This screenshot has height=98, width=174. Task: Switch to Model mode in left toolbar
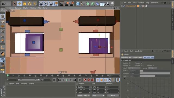(2, 17)
